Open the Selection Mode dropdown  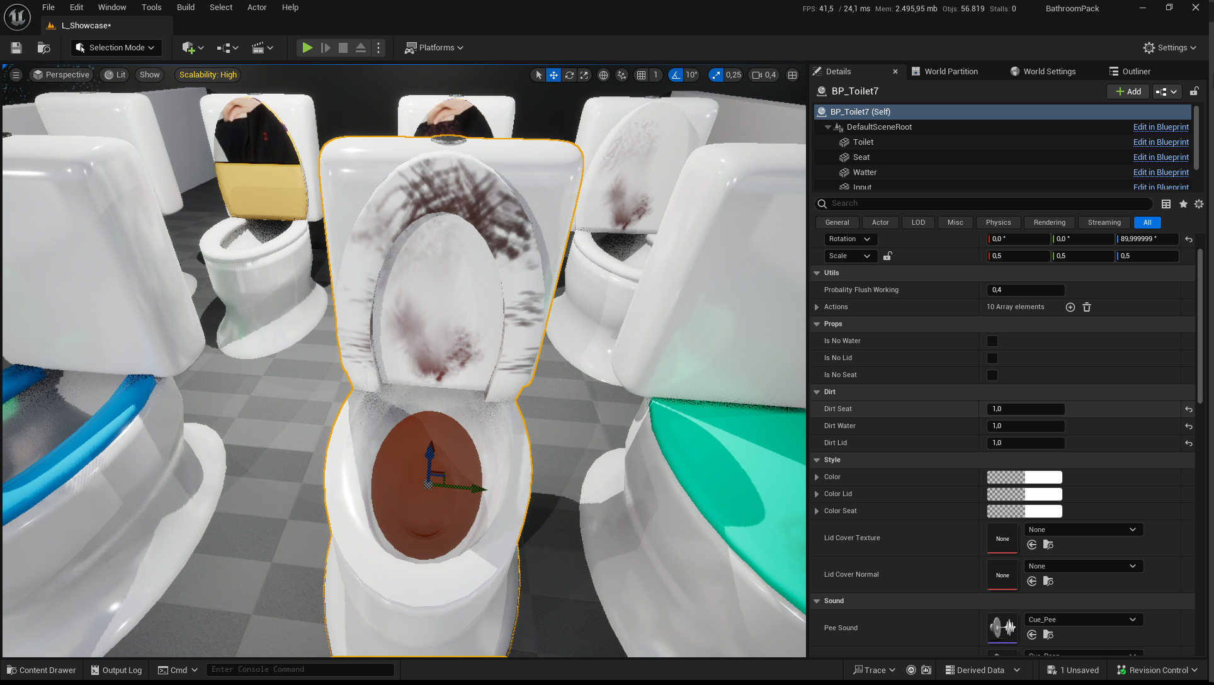pos(116,48)
